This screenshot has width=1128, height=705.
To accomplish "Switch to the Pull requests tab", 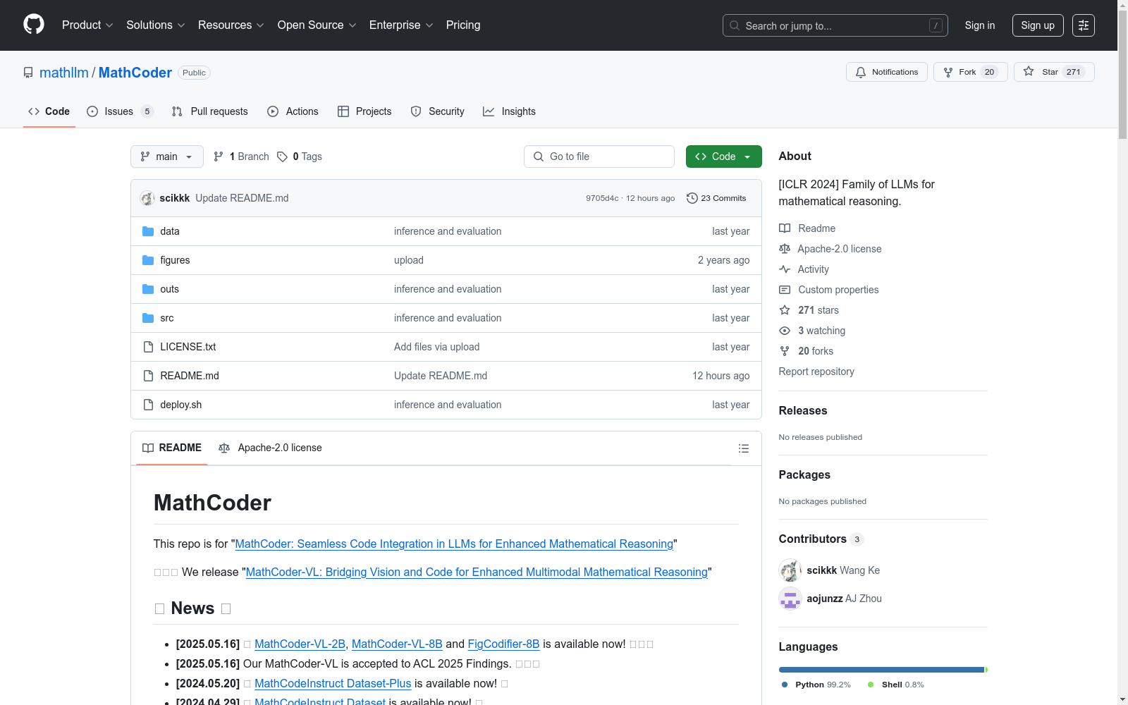I will click(210, 111).
